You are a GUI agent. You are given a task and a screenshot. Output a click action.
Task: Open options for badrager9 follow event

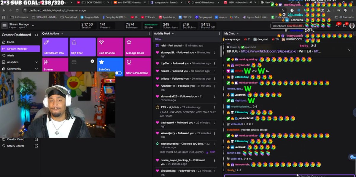[214, 123]
